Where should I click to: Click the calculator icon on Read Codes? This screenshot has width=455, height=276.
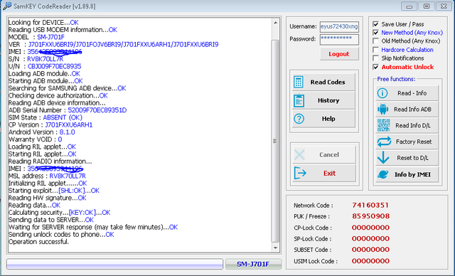(299, 82)
